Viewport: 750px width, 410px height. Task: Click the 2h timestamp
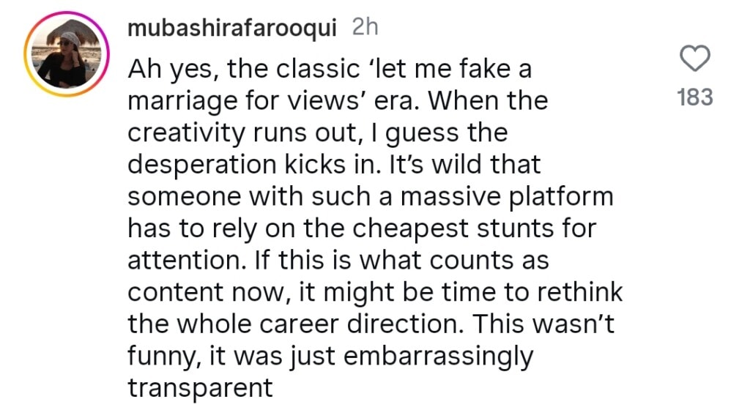364,28
